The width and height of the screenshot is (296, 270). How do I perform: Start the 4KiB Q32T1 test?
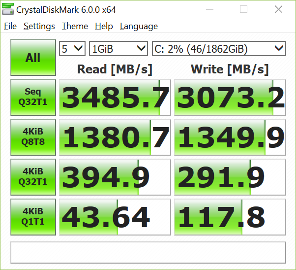(x=33, y=177)
